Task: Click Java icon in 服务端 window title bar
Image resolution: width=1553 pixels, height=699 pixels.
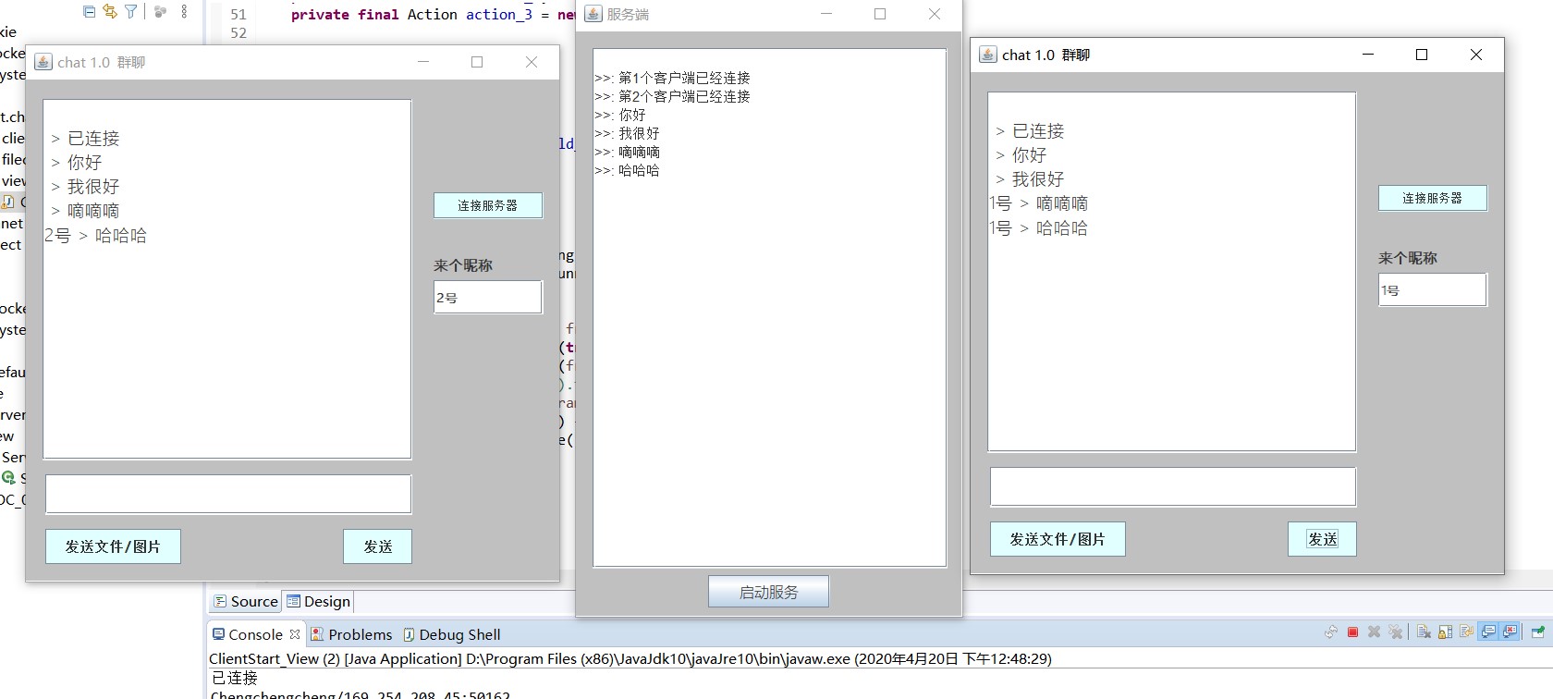Action: (593, 14)
